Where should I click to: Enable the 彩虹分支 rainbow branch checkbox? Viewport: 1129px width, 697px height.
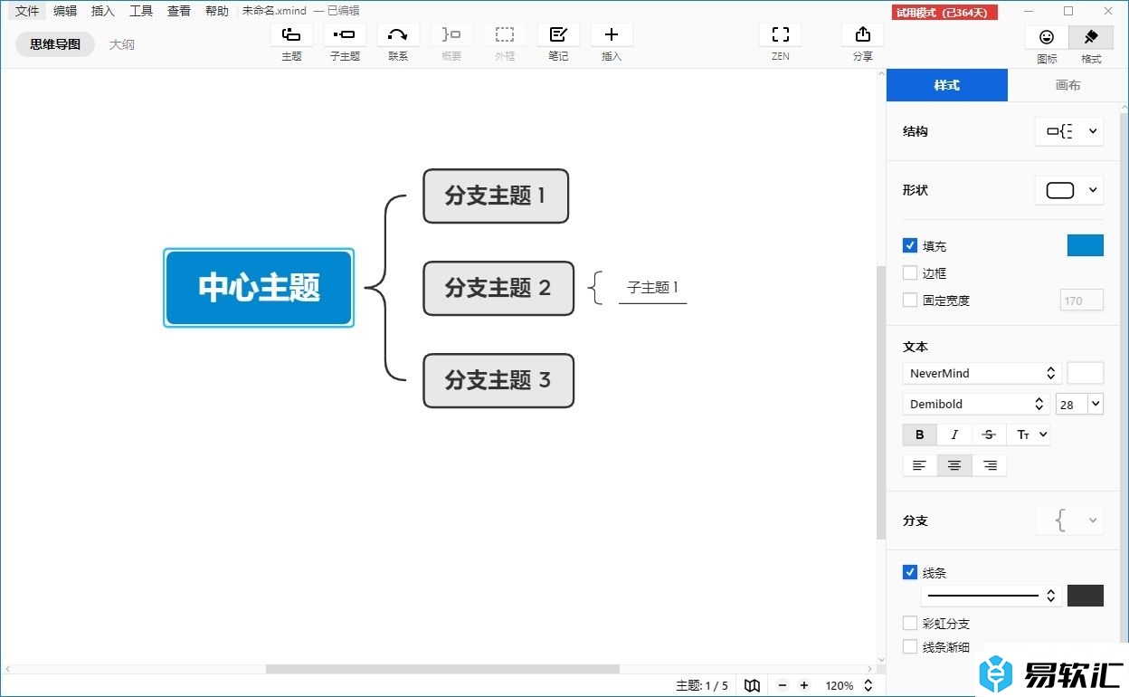coord(910,623)
